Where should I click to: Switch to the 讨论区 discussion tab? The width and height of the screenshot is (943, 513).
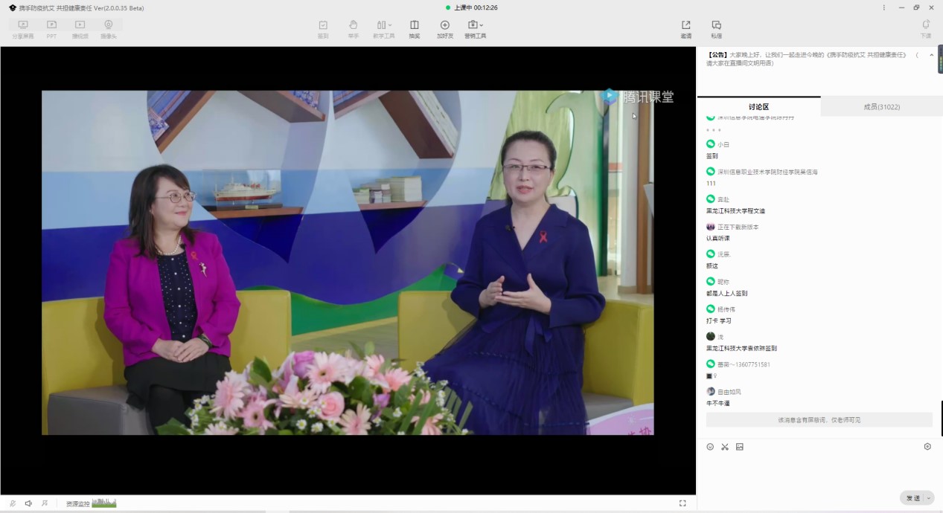click(x=759, y=107)
